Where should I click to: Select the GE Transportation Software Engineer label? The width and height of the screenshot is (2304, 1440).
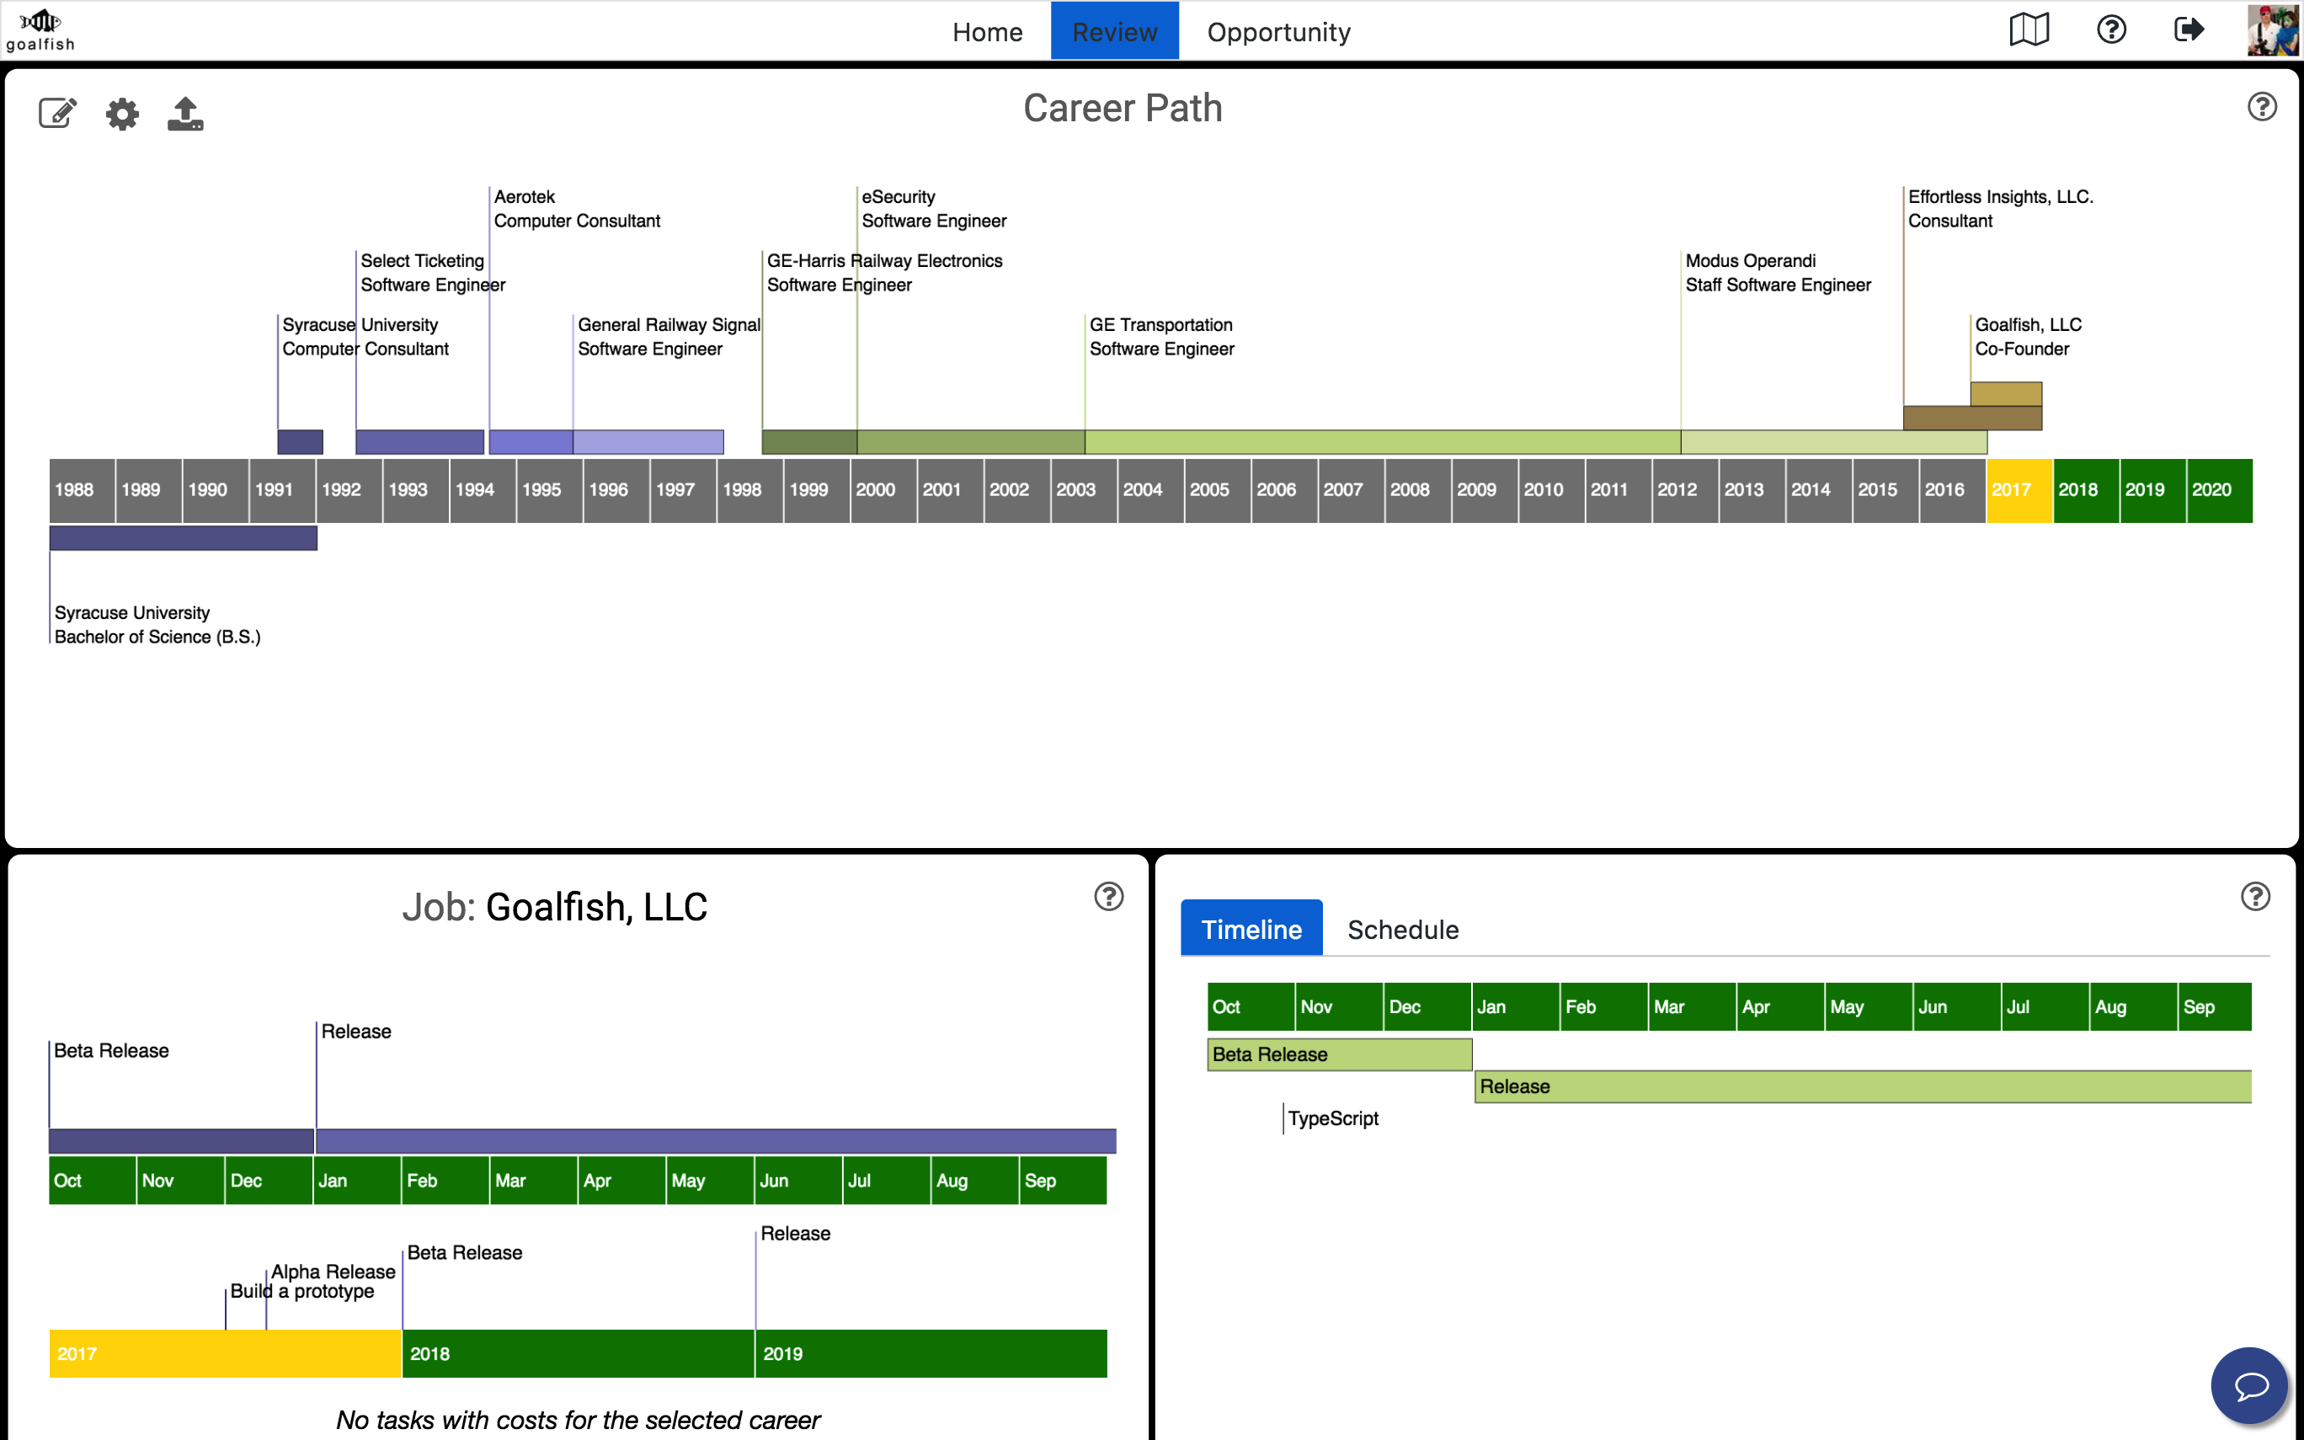coord(1161,337)
